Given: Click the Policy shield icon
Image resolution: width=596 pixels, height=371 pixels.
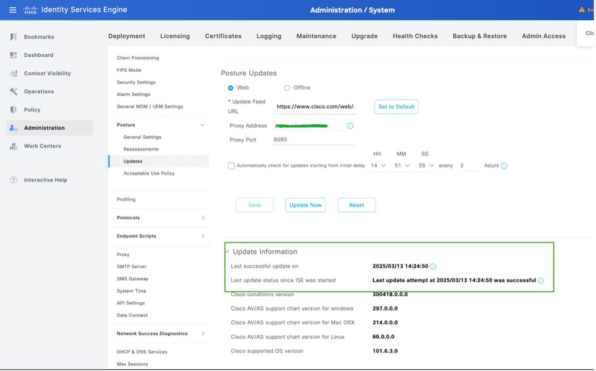Looking at the screenshot, I should [14, 110].
